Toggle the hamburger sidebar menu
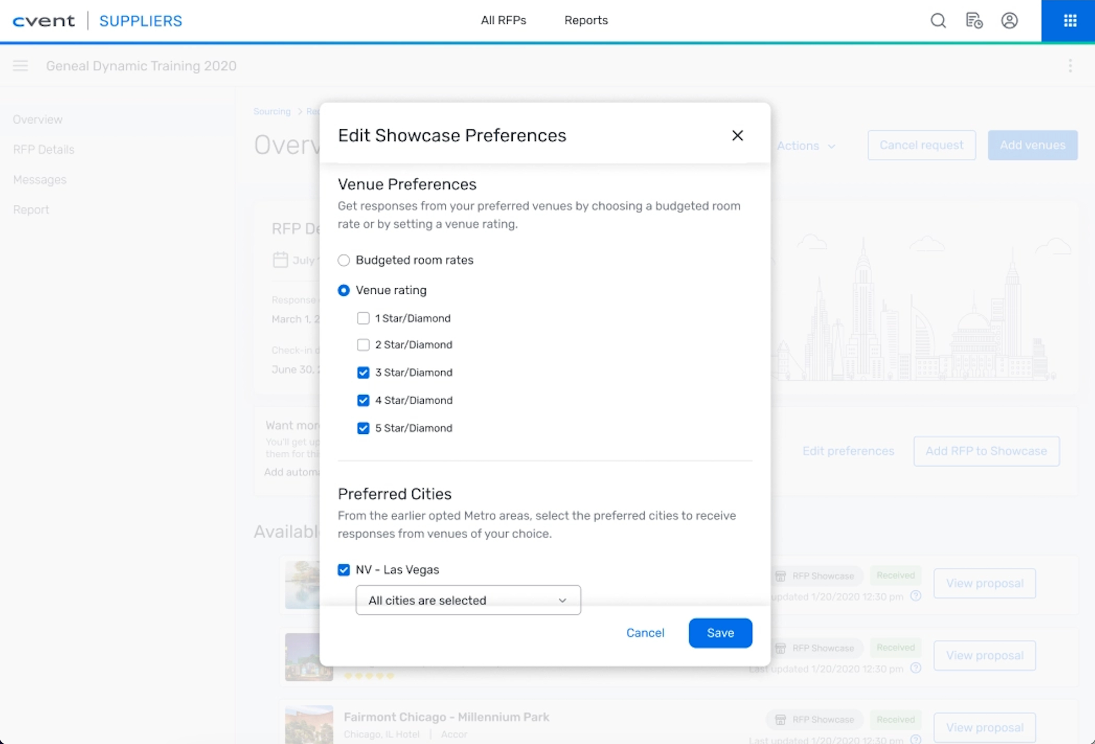The image size is (1095, 744). tap(20, 66)
